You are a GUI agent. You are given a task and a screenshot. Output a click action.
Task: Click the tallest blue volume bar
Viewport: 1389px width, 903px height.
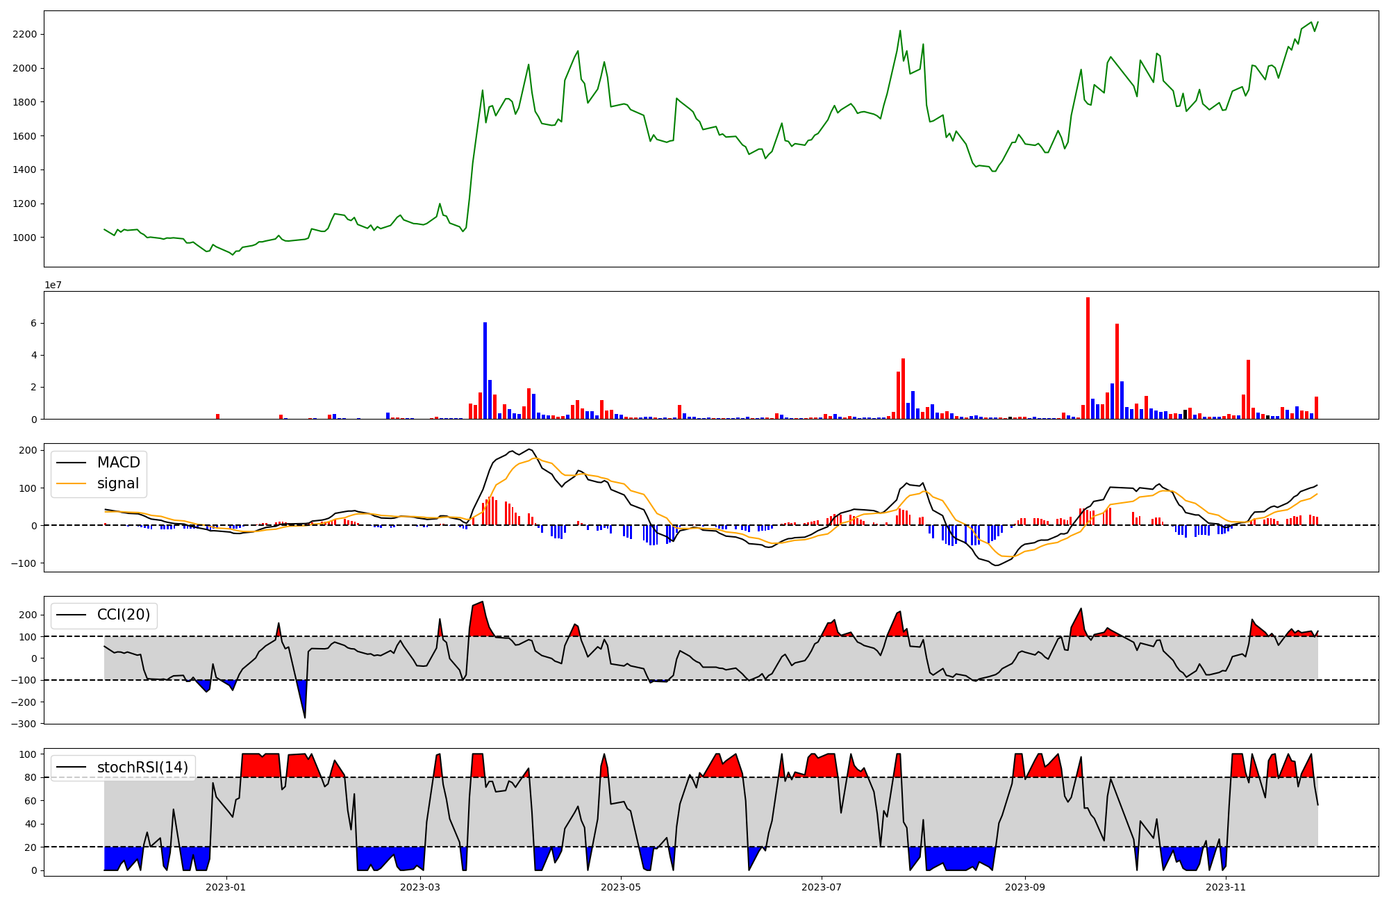click(485, 370)
